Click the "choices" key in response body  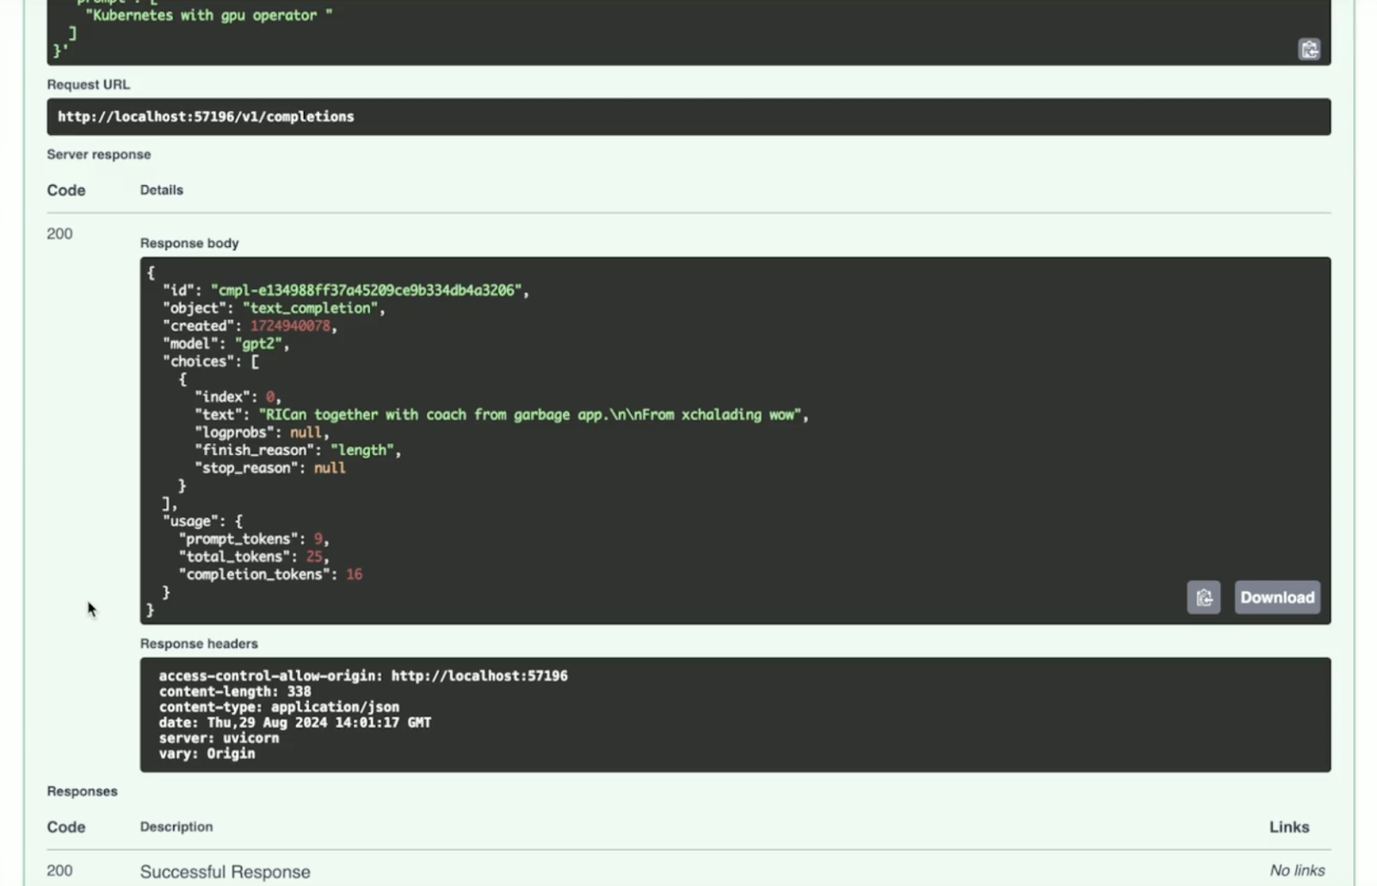(199, 361)
